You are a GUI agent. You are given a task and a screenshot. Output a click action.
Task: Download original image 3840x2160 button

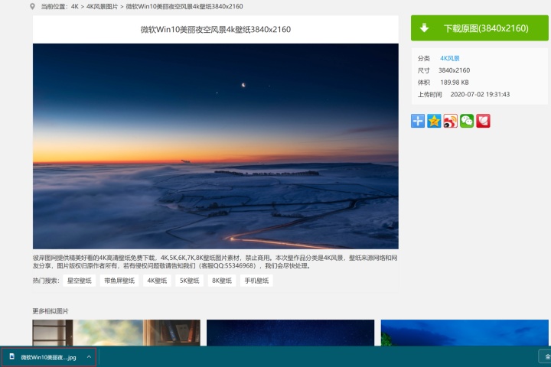point(479,28)
